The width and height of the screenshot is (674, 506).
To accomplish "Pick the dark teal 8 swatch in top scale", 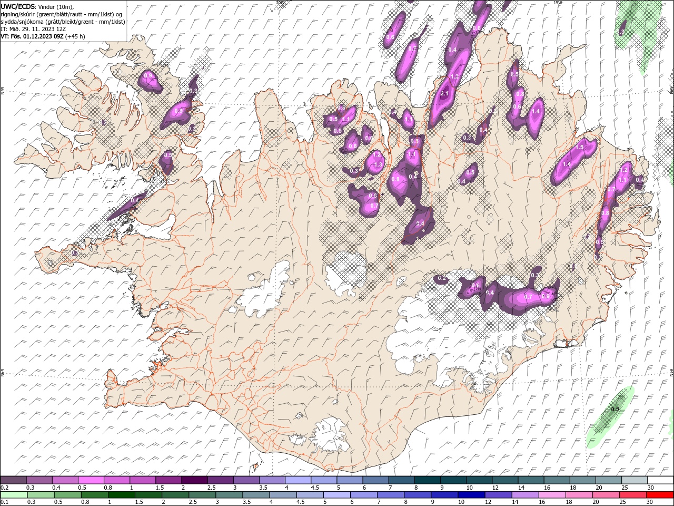I will (428, 480).
